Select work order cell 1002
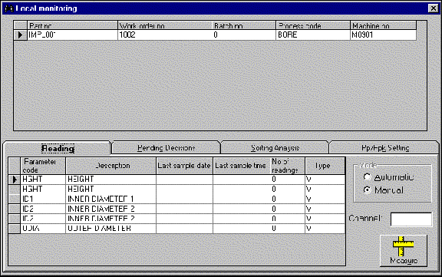This screenshot has height=277, width=442. (x=165, y=35)
